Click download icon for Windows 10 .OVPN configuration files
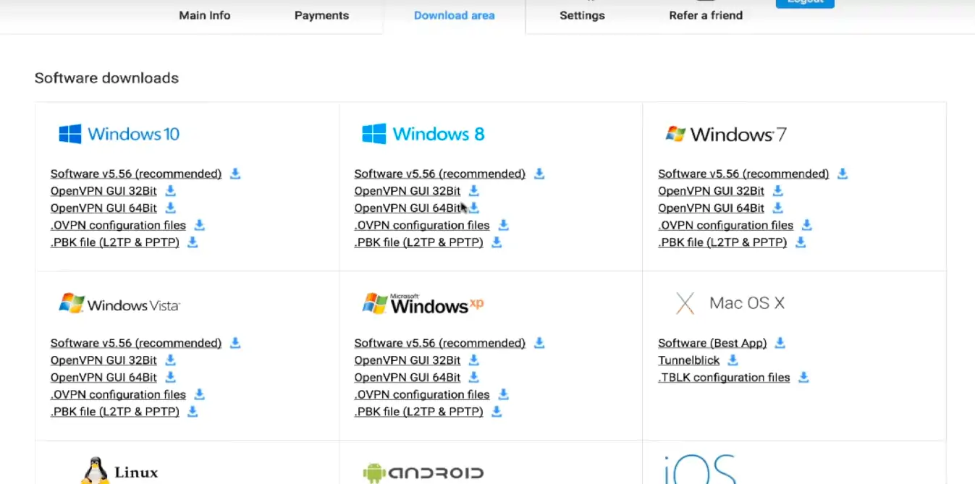Viewport: 975px width, 484px height. [x=200, y=225]
